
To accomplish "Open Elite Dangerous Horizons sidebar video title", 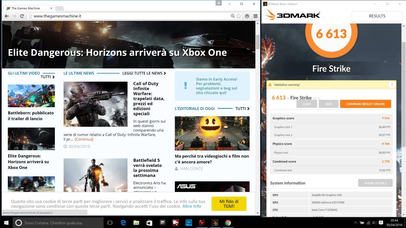I will [29, 161].
